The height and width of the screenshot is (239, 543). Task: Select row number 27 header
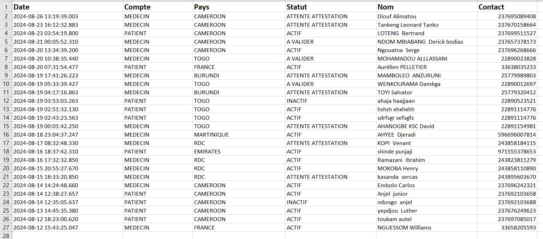coord(6,227)
